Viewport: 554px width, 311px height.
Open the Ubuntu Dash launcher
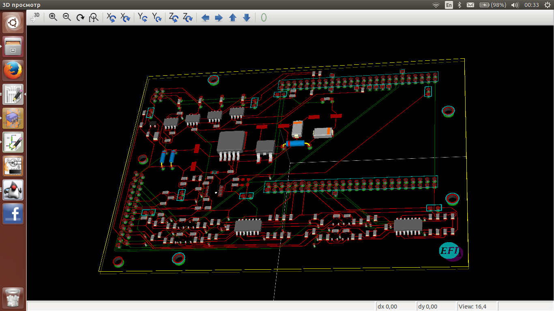click(x=13, y=23)
